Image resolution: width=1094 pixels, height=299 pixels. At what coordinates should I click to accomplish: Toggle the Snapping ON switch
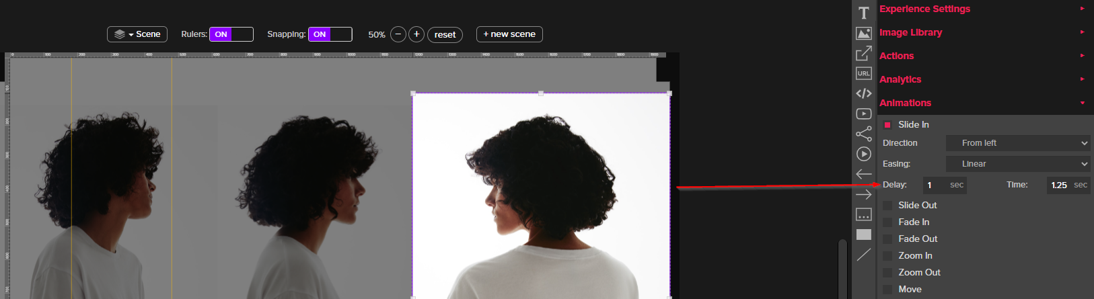coord(330,34)
